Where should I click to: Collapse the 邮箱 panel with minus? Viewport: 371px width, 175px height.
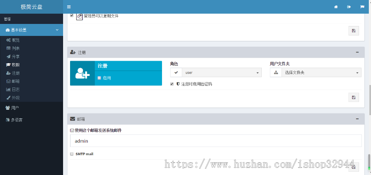[357, 118]
